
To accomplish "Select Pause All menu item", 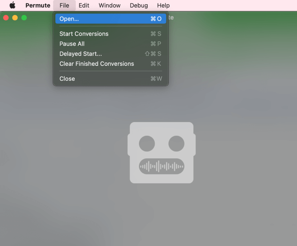I will pos(111,44).
